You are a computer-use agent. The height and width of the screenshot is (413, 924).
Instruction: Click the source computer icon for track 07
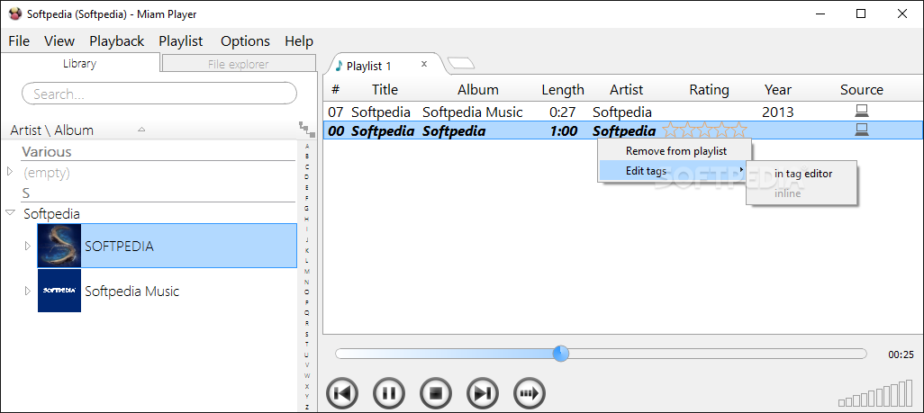[x=862, y=111]
